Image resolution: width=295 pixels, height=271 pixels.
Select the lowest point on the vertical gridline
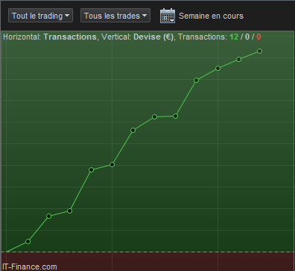(x=112, y=164)
